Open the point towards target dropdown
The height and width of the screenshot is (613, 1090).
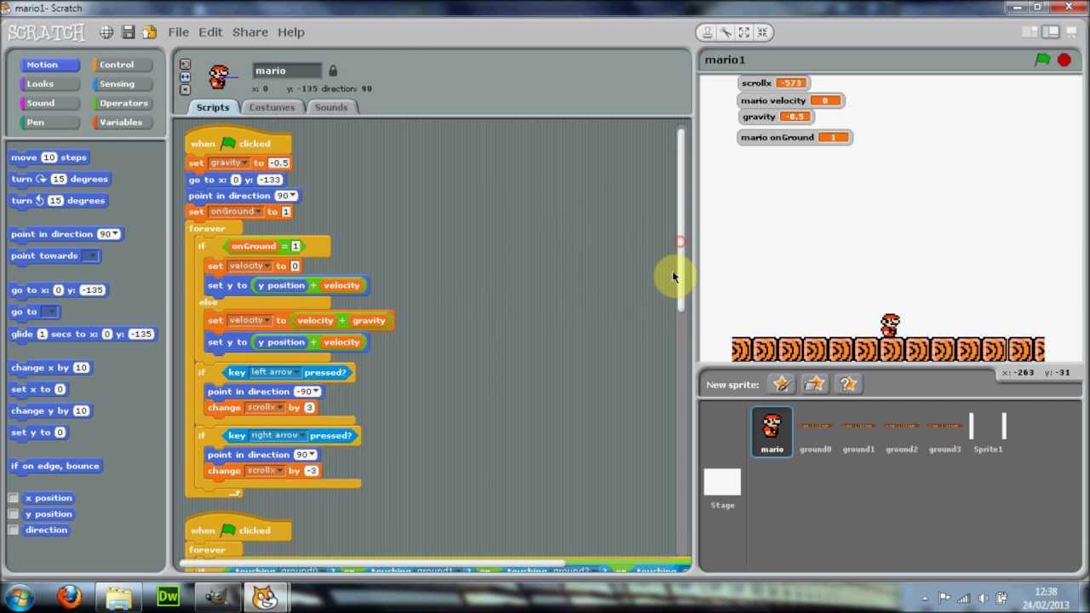click(x=91, y=256)
